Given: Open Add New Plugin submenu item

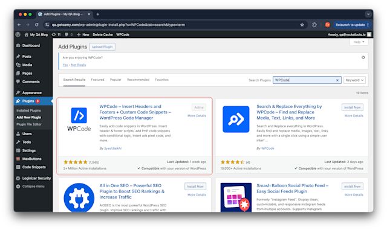Looking at the screenshot, I should coord(29,117).
